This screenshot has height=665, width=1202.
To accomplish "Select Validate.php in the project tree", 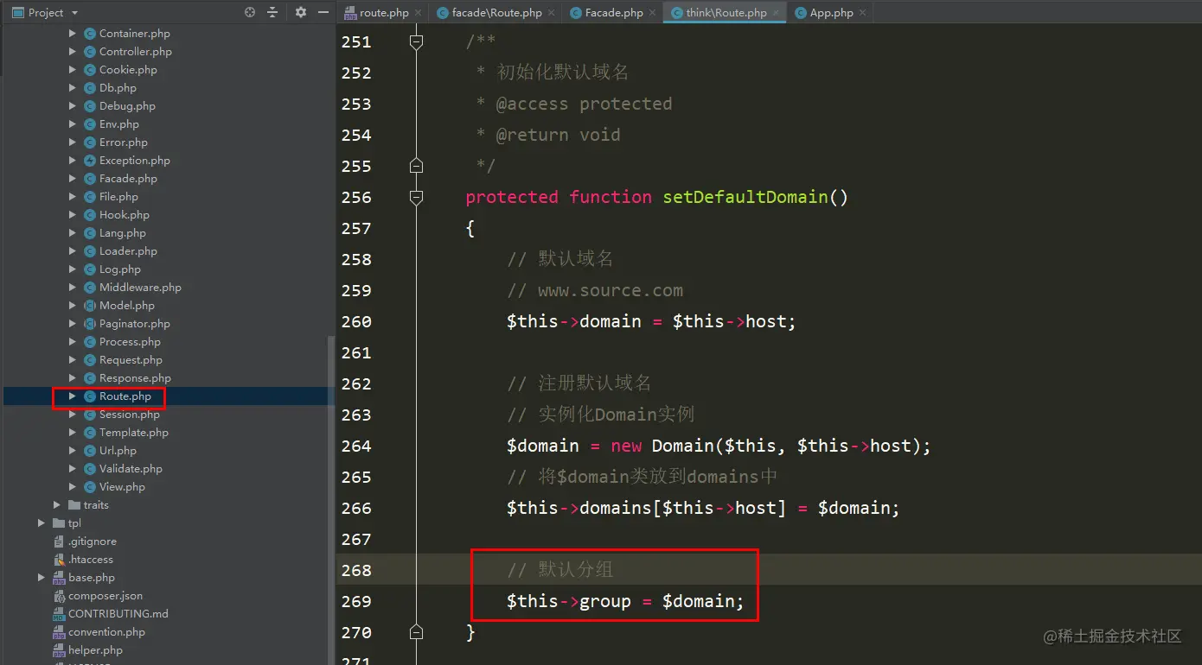I will [131, 469].
